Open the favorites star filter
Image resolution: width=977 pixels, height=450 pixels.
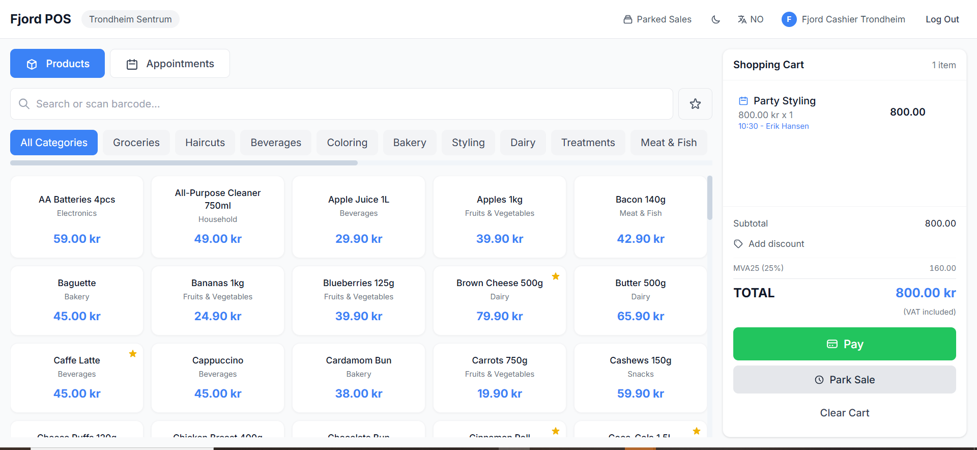(695, 104)
